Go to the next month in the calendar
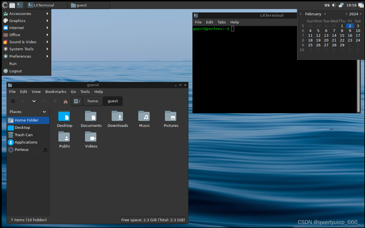365x228 pixels. (x=325, y=14)
